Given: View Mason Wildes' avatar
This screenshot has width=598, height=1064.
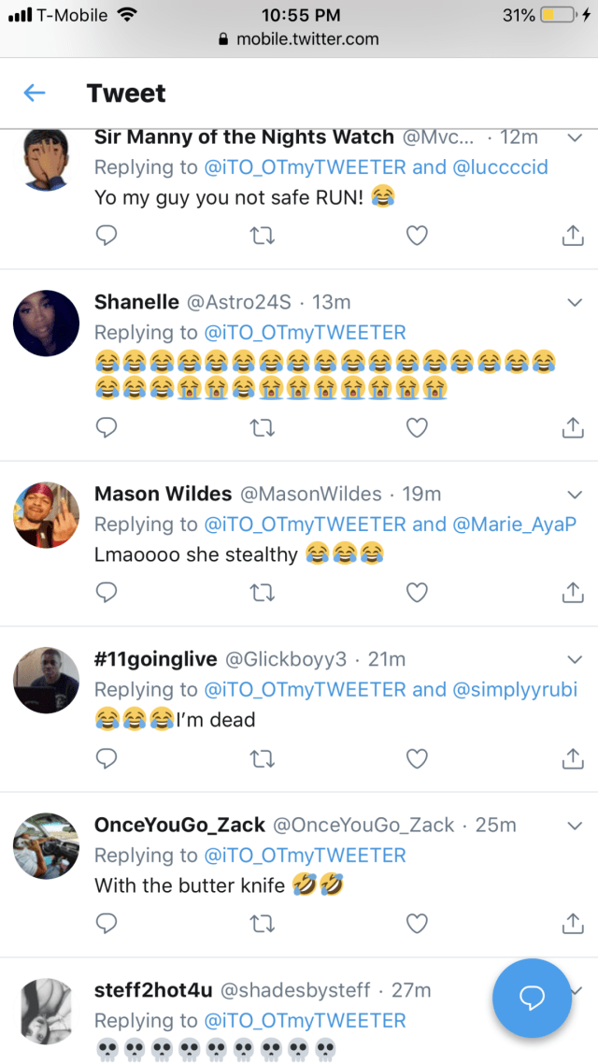Looking at the screenshot, I should tap(47, 515).
